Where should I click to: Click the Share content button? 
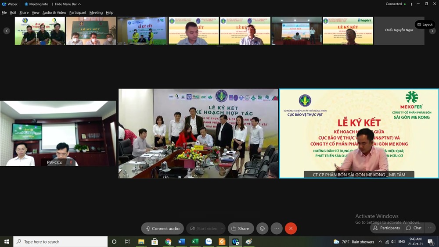click(x=241, y=229)
